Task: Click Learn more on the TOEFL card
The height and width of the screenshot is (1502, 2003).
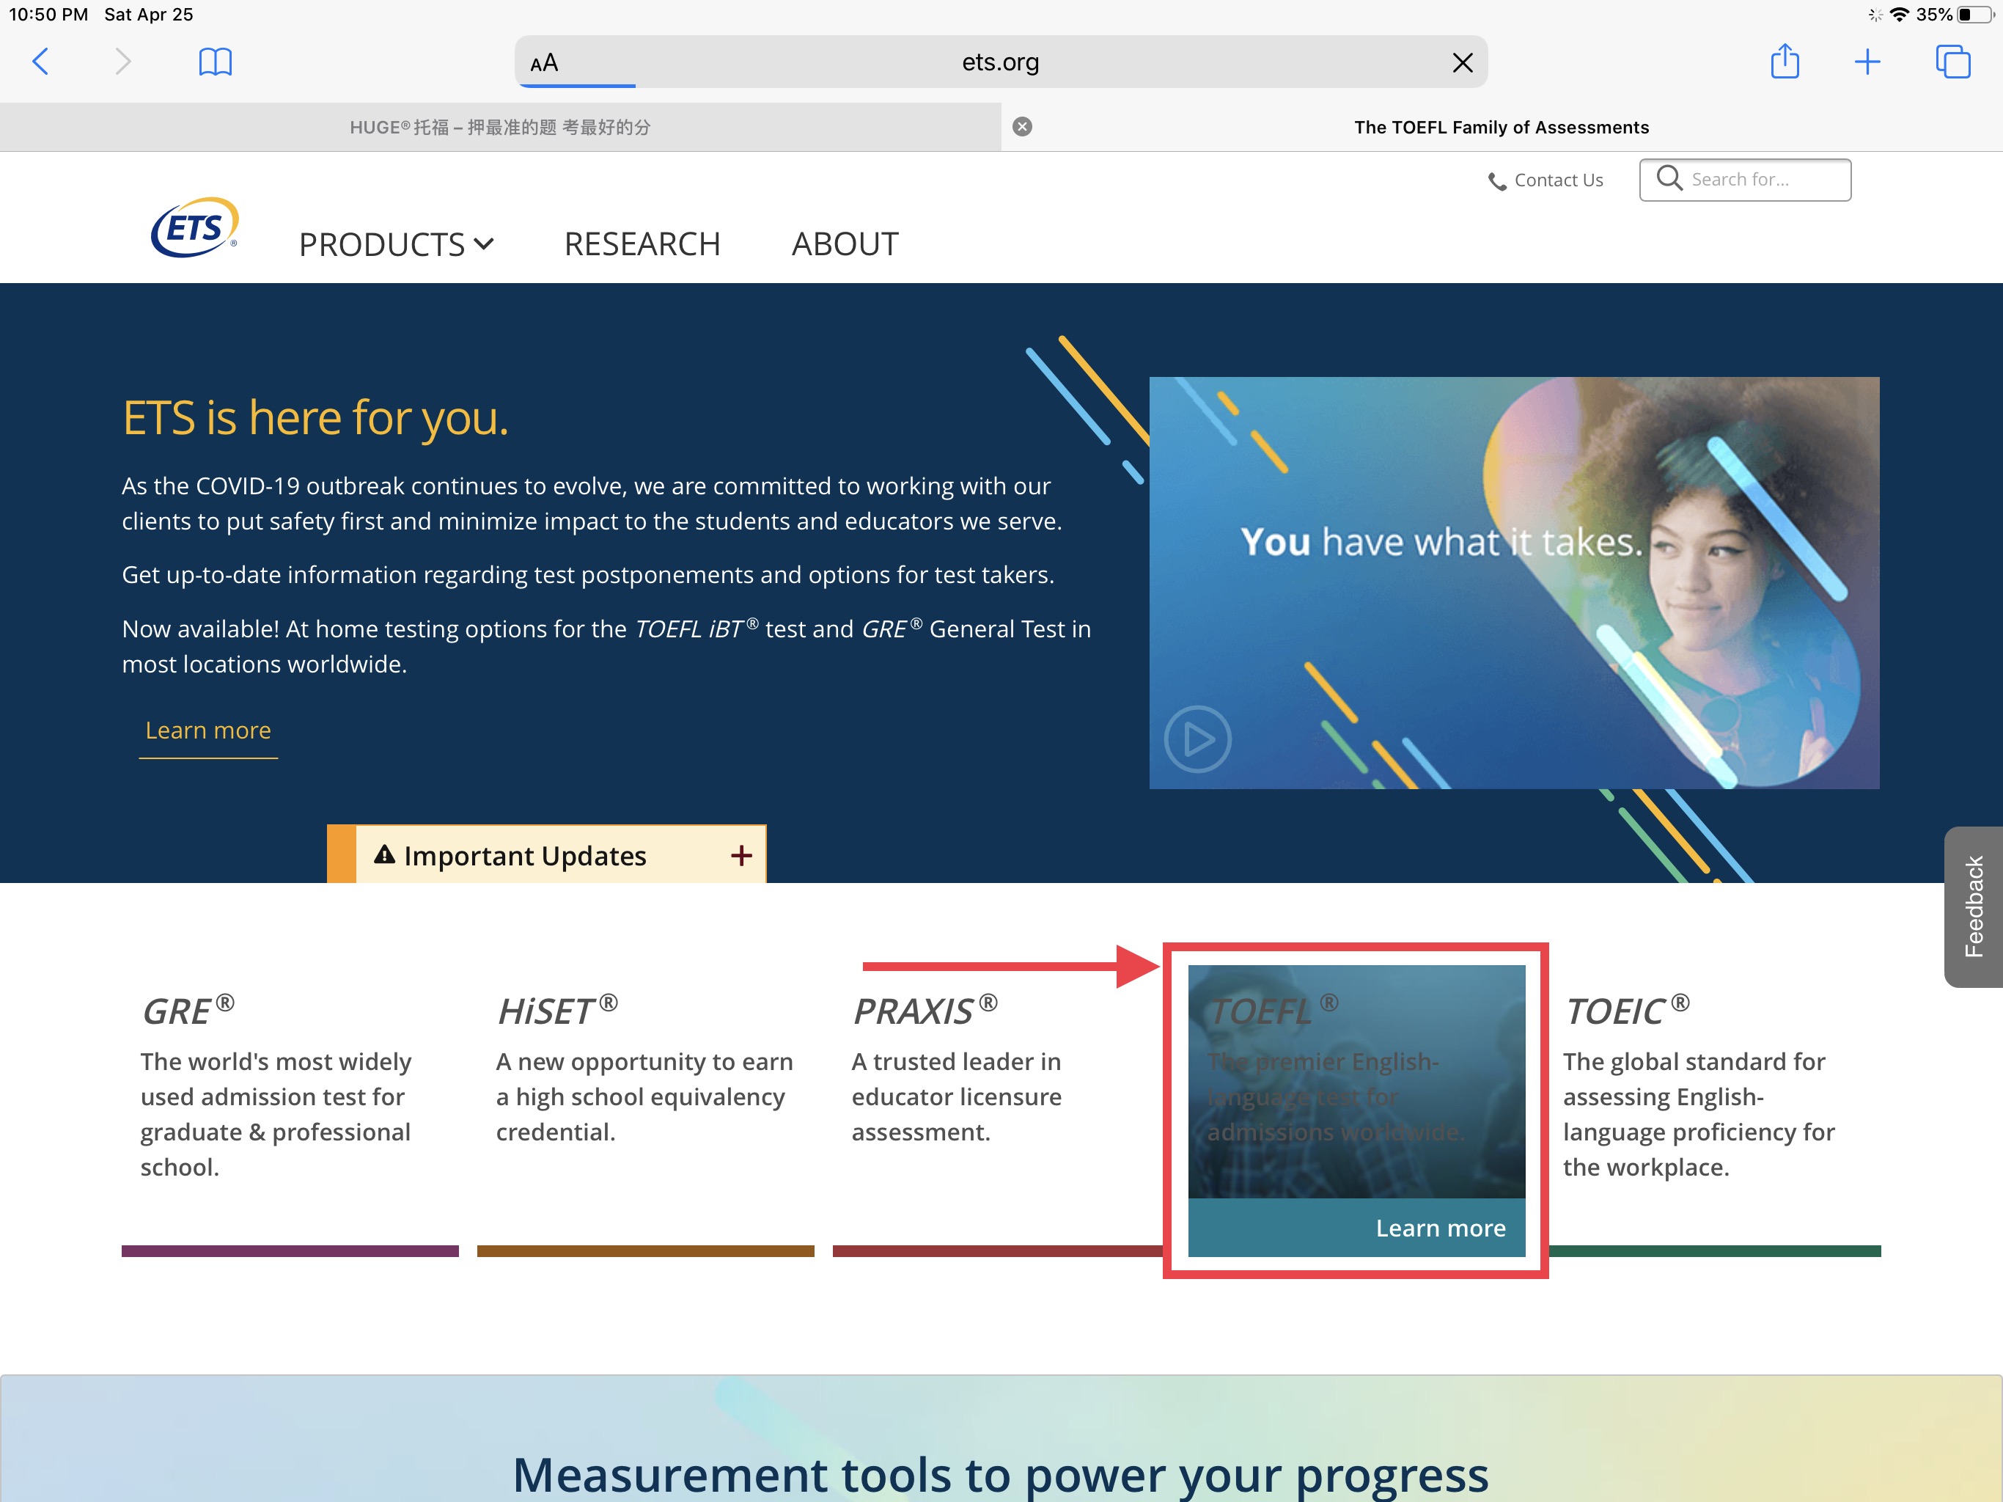Action: (1440, 1228)
